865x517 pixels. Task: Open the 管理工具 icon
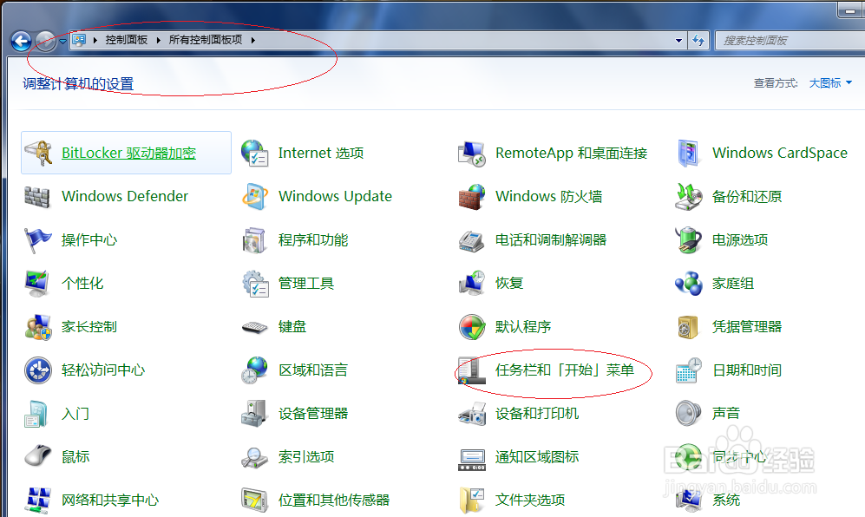pos(255,283)
